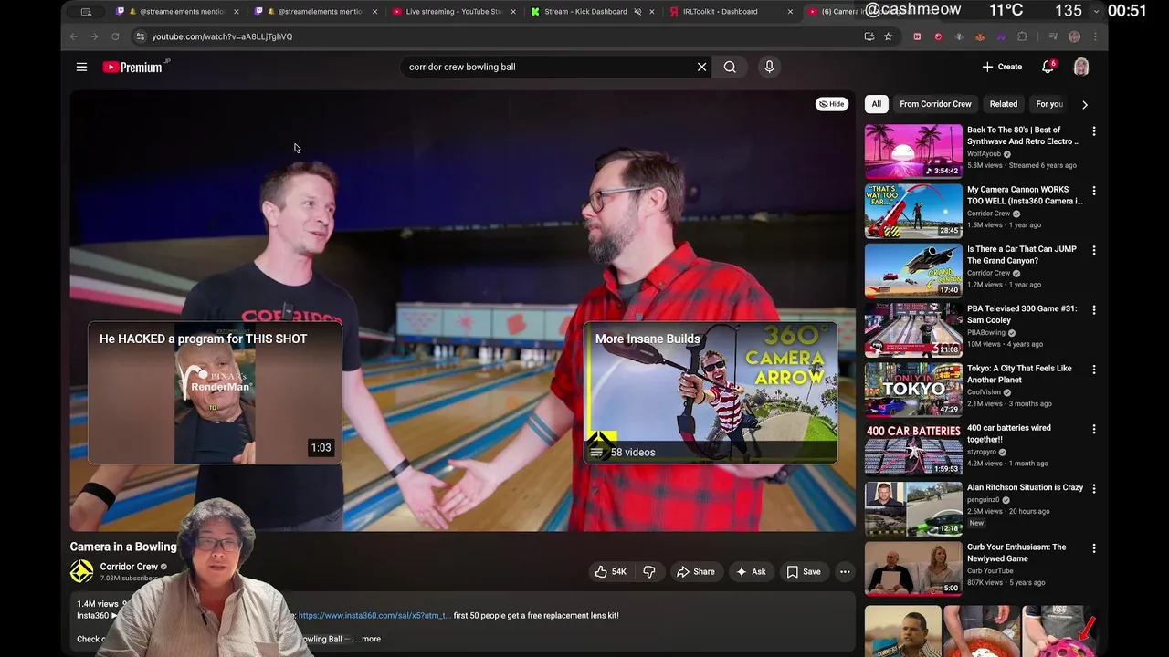Open 'Alan Ritchson Situation is Crazy' thumbnail
The width and height of the screenshot is (1169, 657).
click(913, 508)
